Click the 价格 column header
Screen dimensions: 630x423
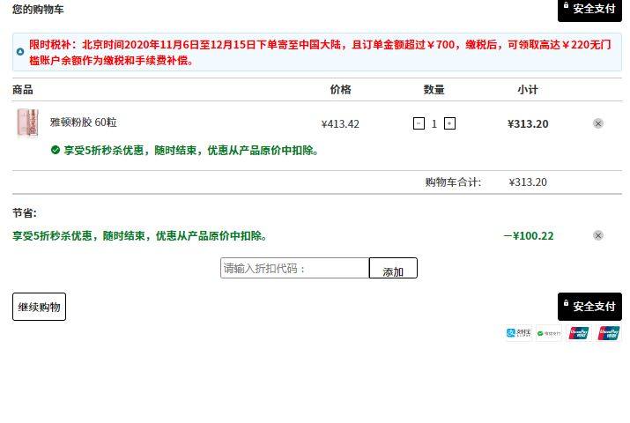(x=340, y=90)
